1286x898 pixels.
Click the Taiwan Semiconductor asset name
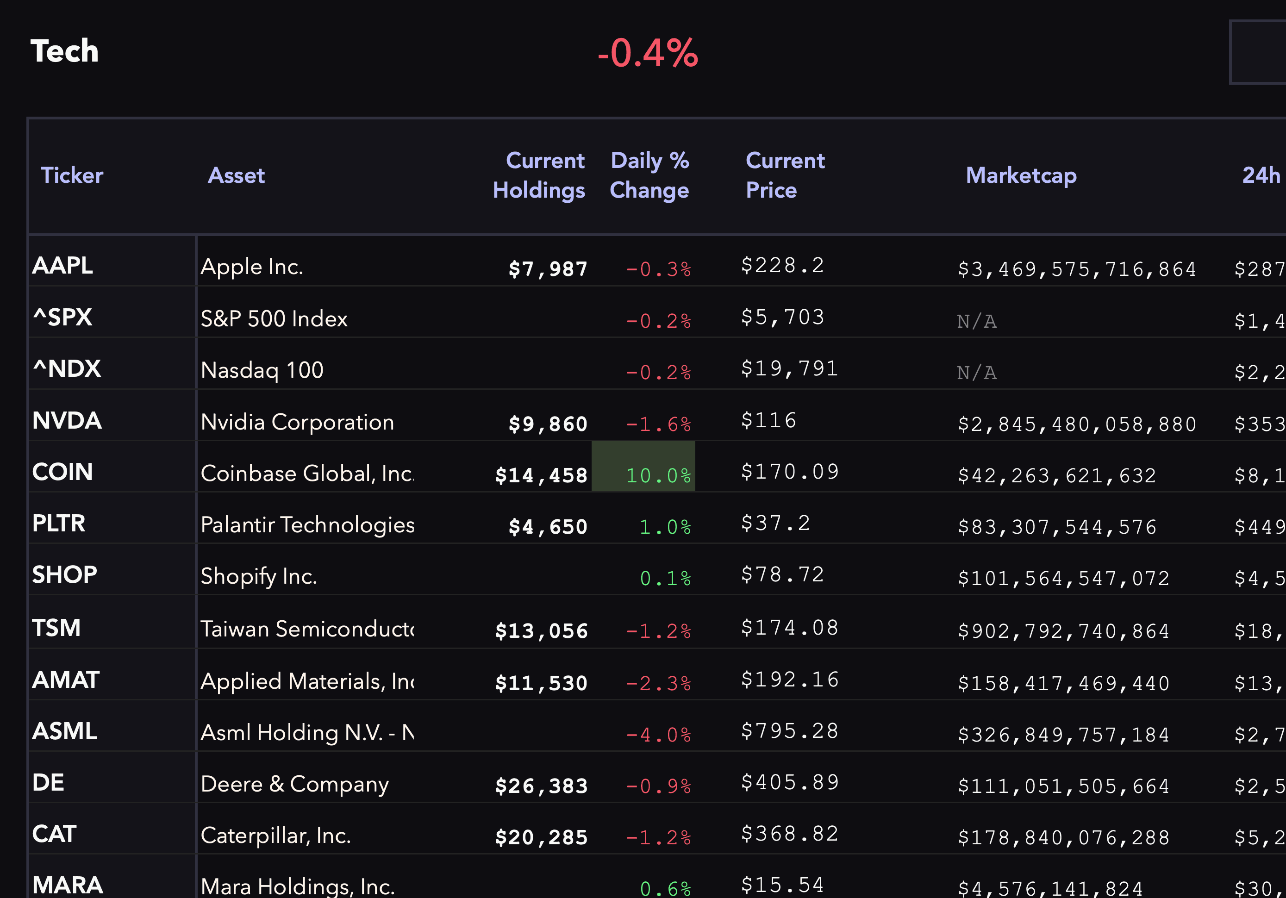point(307,629)
